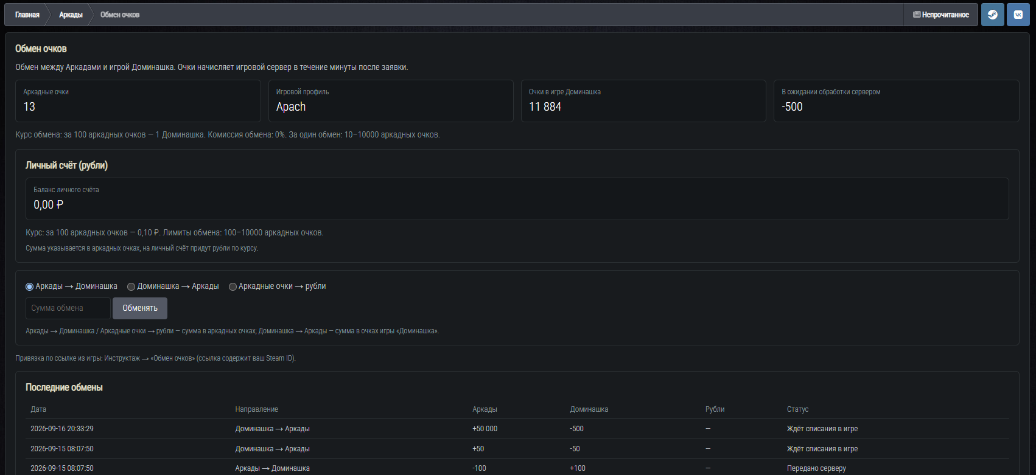
Task: Click the Аркадные очки balance card
Action: pyautogui.click(x=138, y=101)
